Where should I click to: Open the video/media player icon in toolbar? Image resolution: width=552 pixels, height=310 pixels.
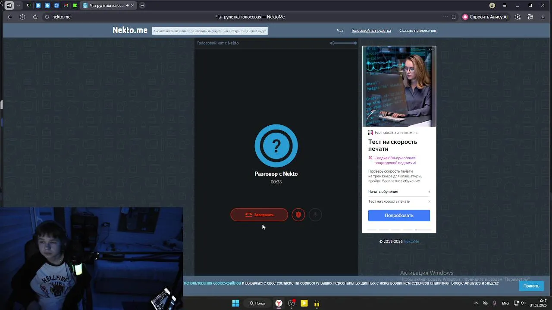[x=518, y=17]
